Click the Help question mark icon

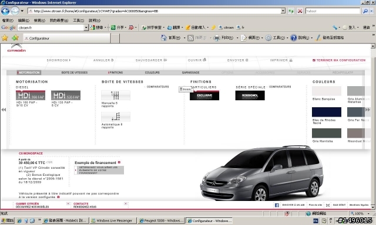click(294, 37)
